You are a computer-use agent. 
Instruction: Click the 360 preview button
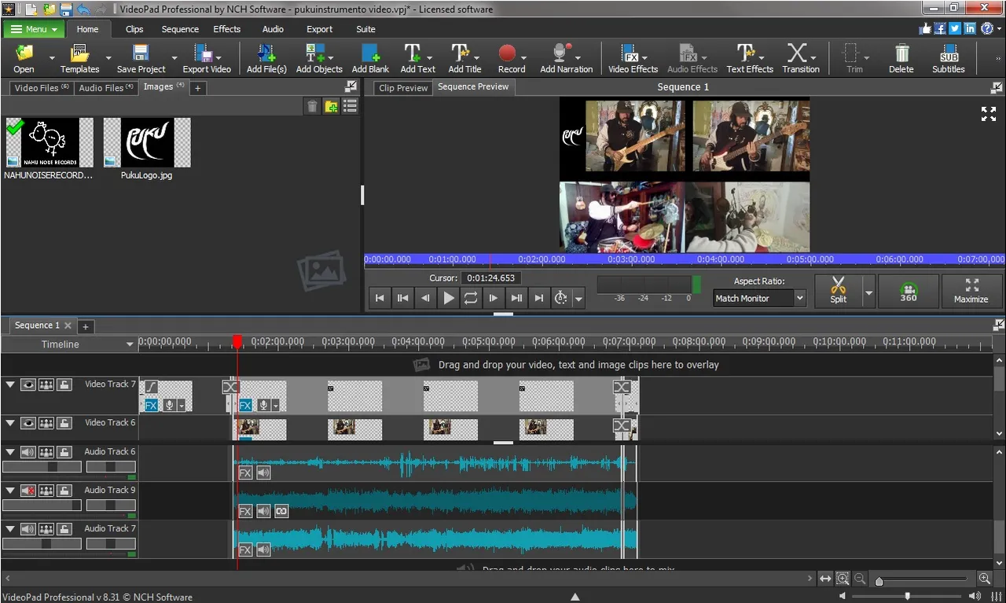[x=909, y=290]
